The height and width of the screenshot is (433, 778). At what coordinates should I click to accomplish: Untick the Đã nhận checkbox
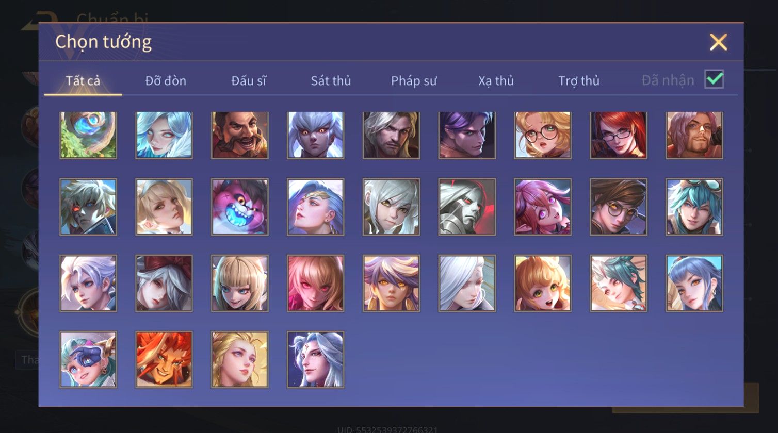pos(714,79)
